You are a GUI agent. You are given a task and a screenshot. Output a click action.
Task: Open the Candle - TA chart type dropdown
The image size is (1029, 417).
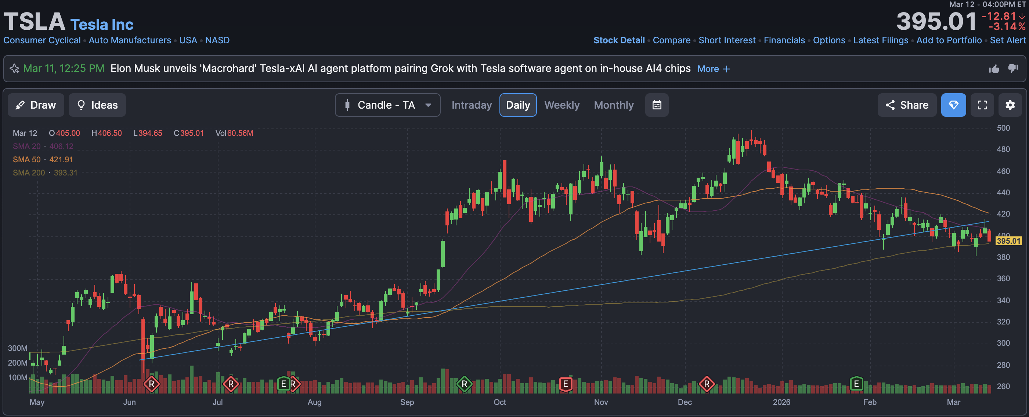tap(387, 105)
